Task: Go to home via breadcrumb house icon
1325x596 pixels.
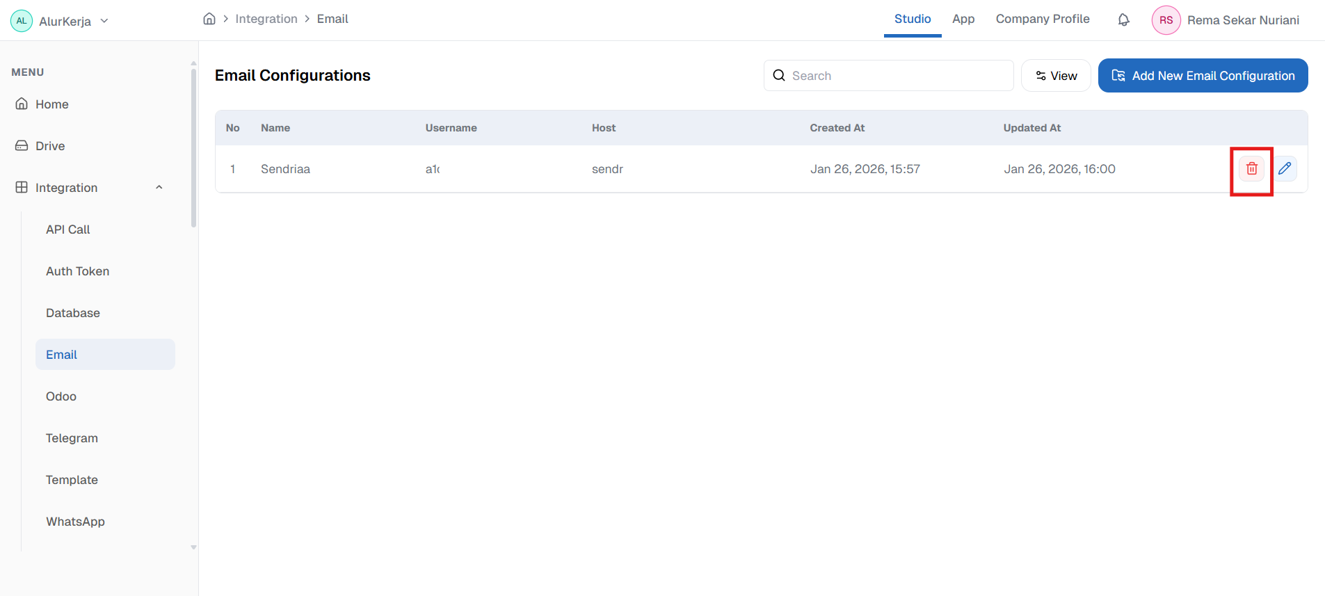Action: (x=209, y=19)
